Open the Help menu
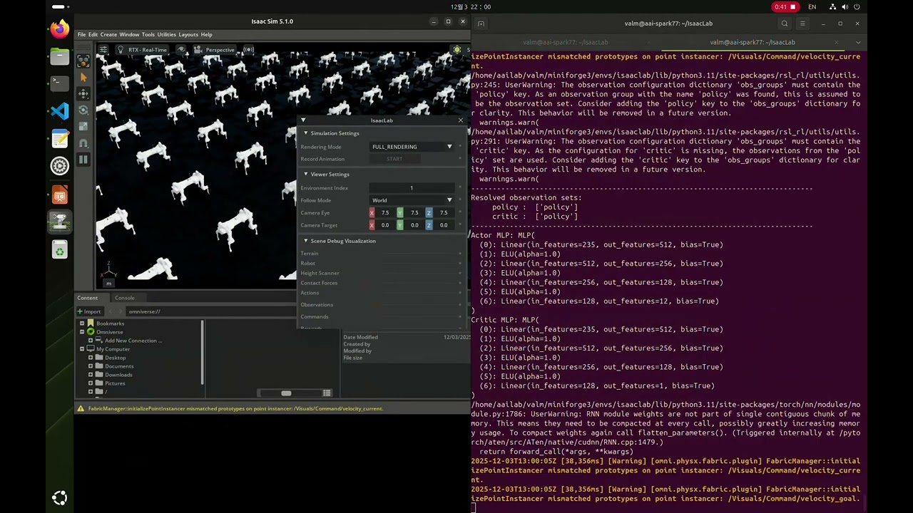Viewport: 913px width, 513px height. (x=206, y=34)
